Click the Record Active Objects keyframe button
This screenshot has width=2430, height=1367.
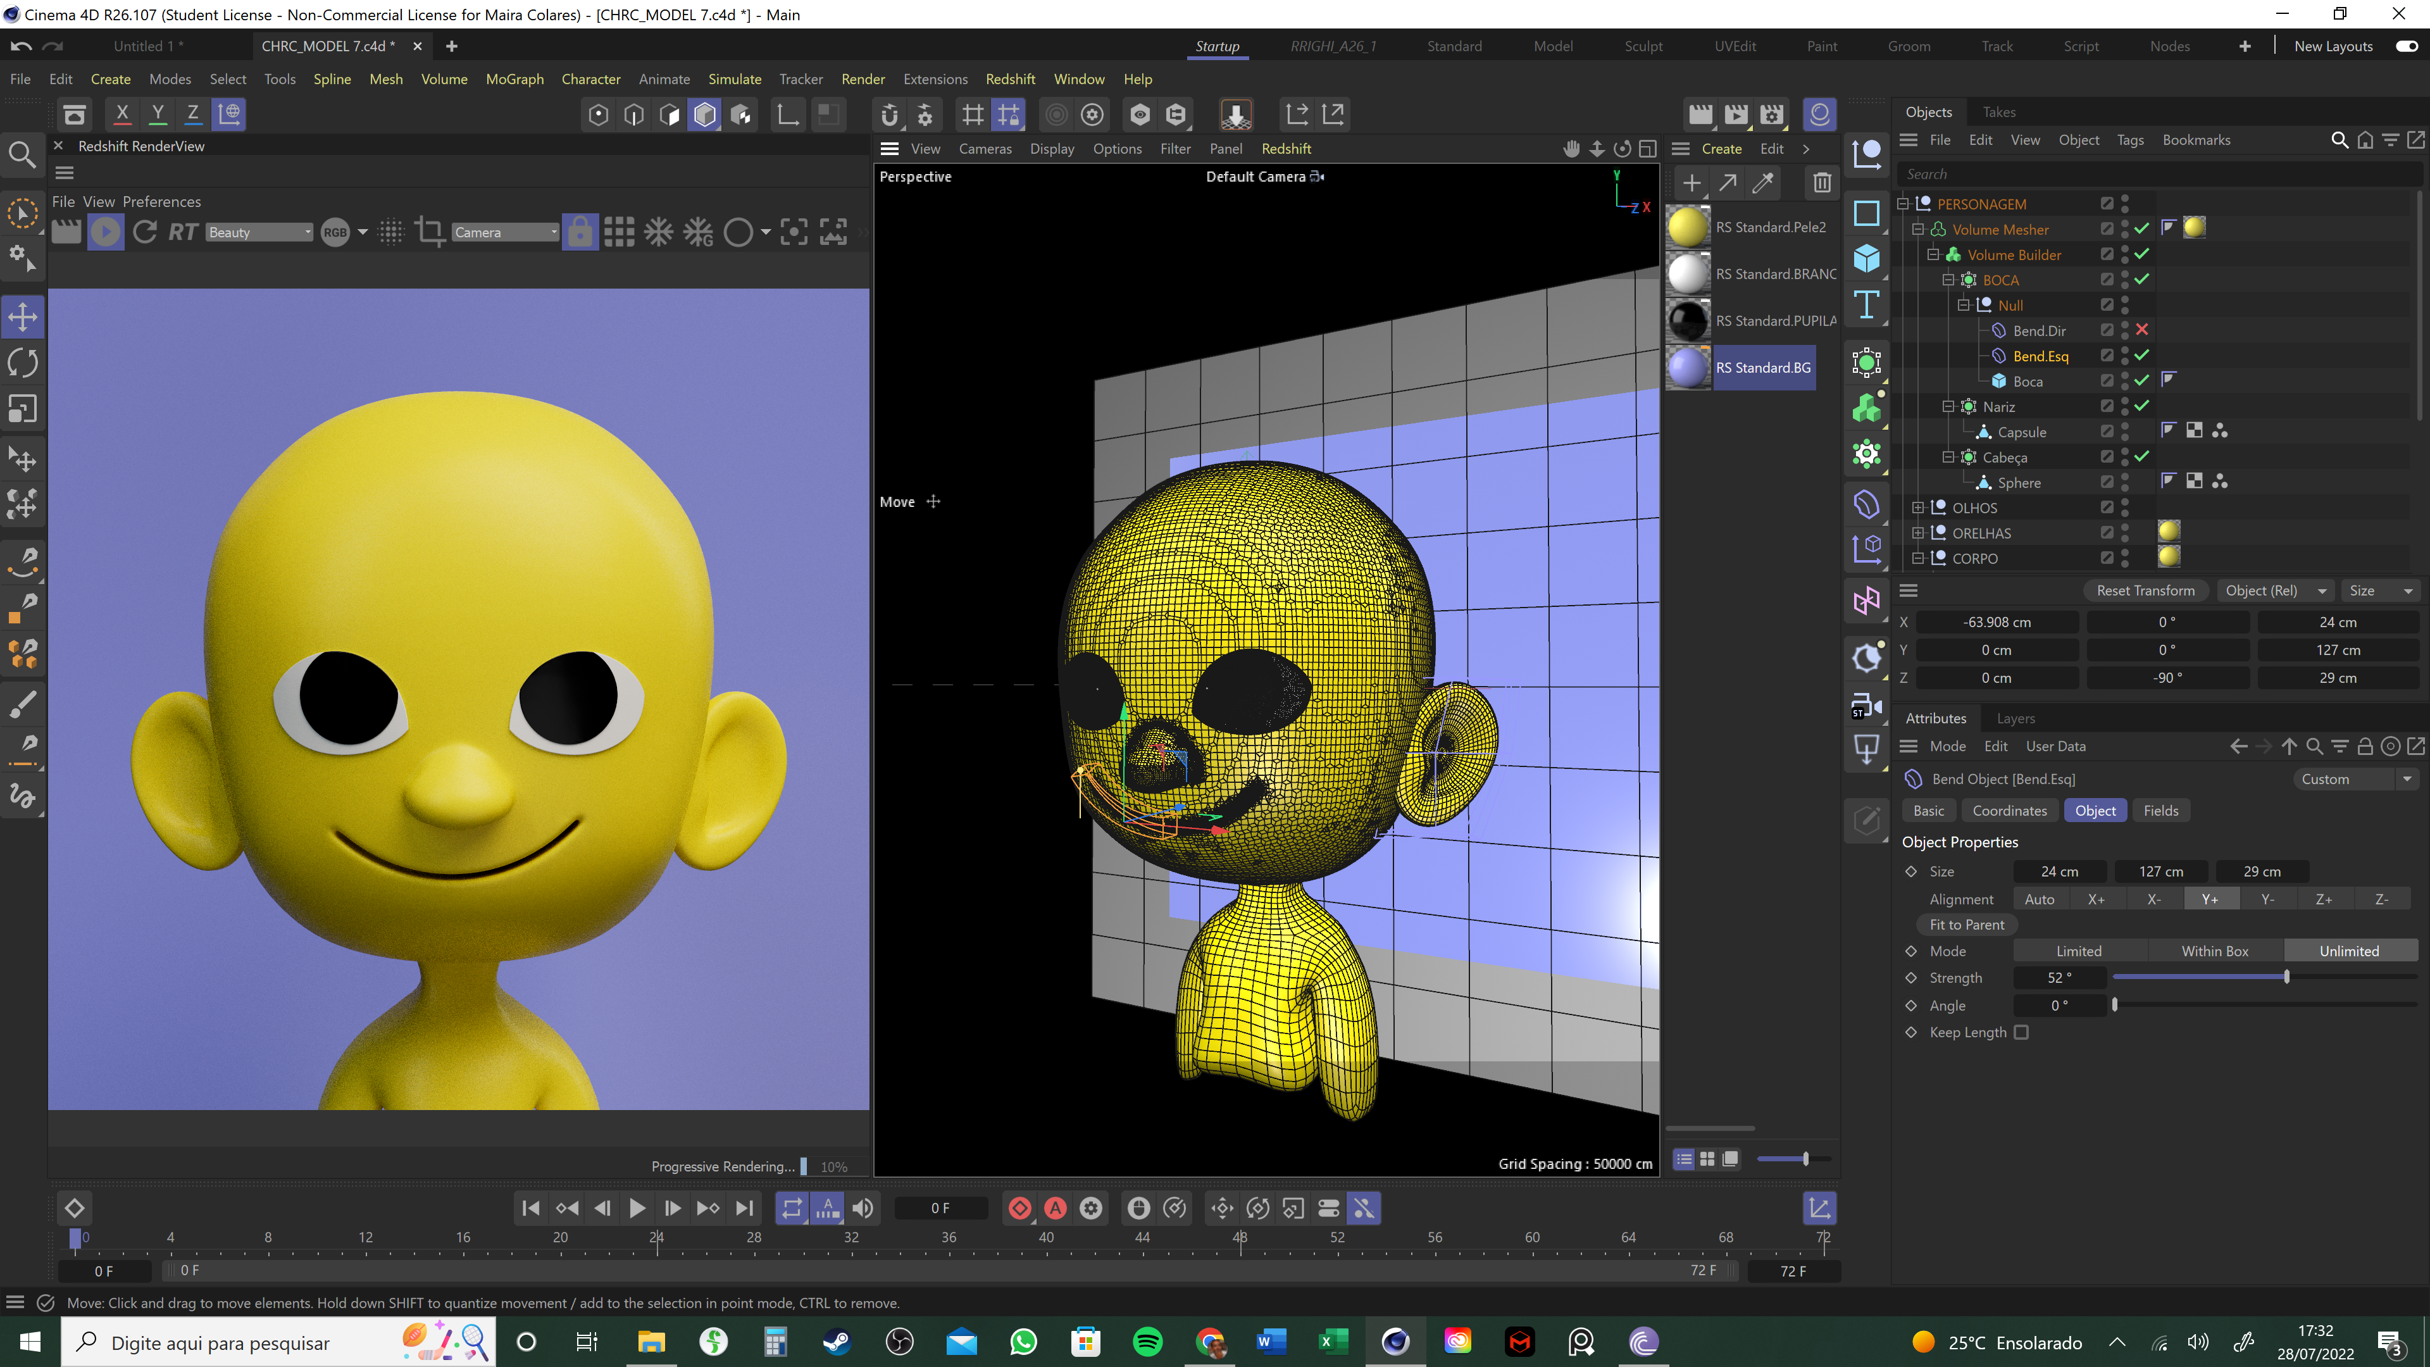click(x=1019, y=1208)
